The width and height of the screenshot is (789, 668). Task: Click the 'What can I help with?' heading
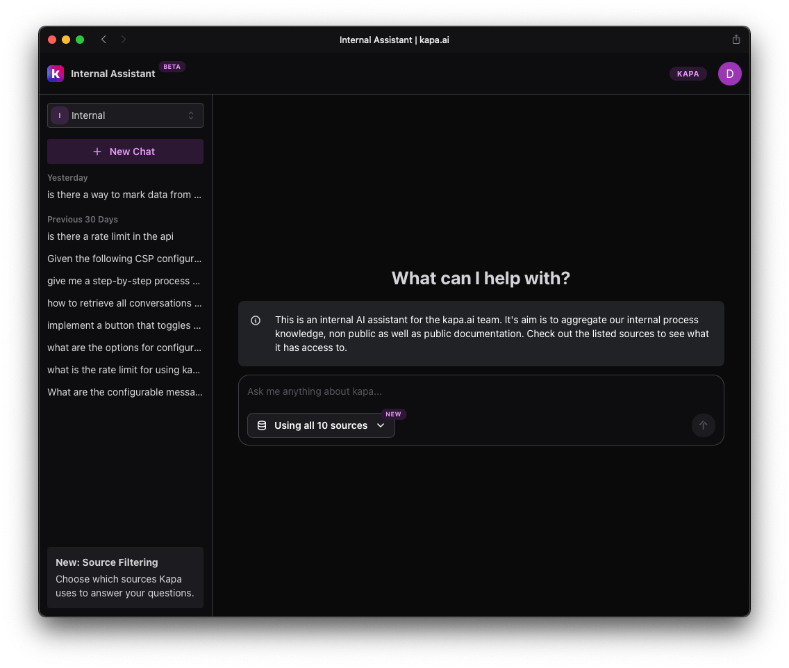coord(481,278)
